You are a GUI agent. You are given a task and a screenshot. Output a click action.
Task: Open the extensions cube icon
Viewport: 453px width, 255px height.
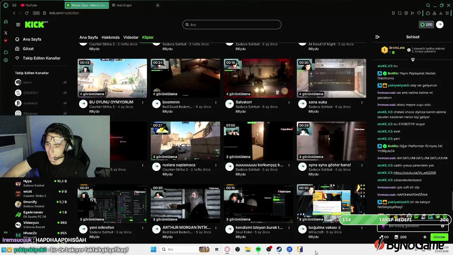tap(428, 13)
